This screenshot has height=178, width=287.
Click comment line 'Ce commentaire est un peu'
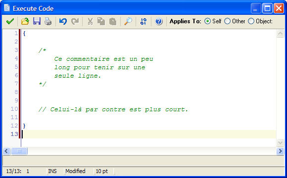pyautogui.click(x=103, y=59)
